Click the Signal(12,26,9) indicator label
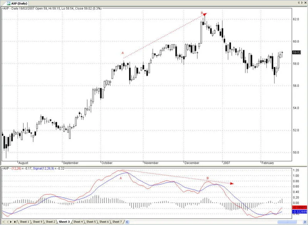This screenshot has width=308, height=225. pyautogui.click(x=44, y=168)
